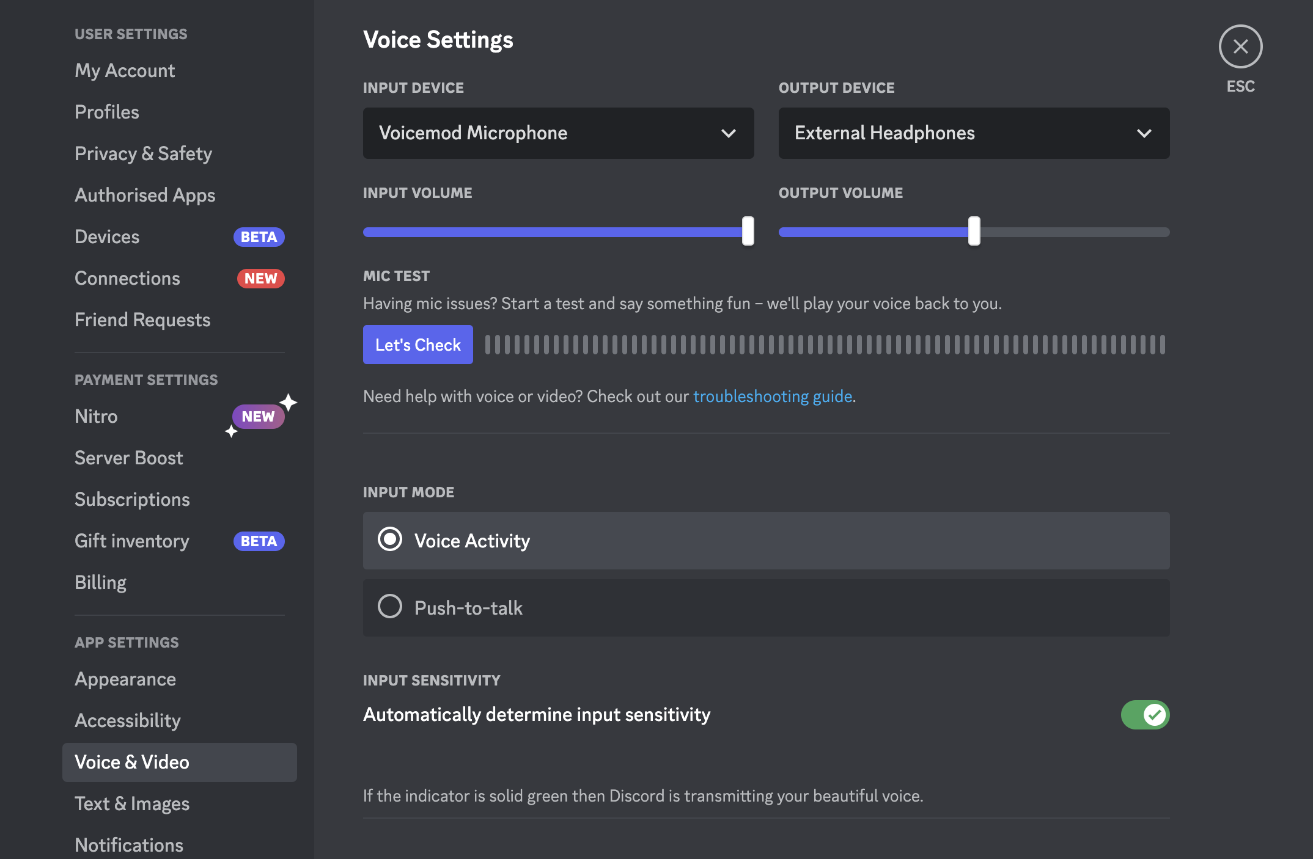Click the NEW badge beside Connections
The width and height of the screenshot is (1313, 859).
[x=260, y=278]
